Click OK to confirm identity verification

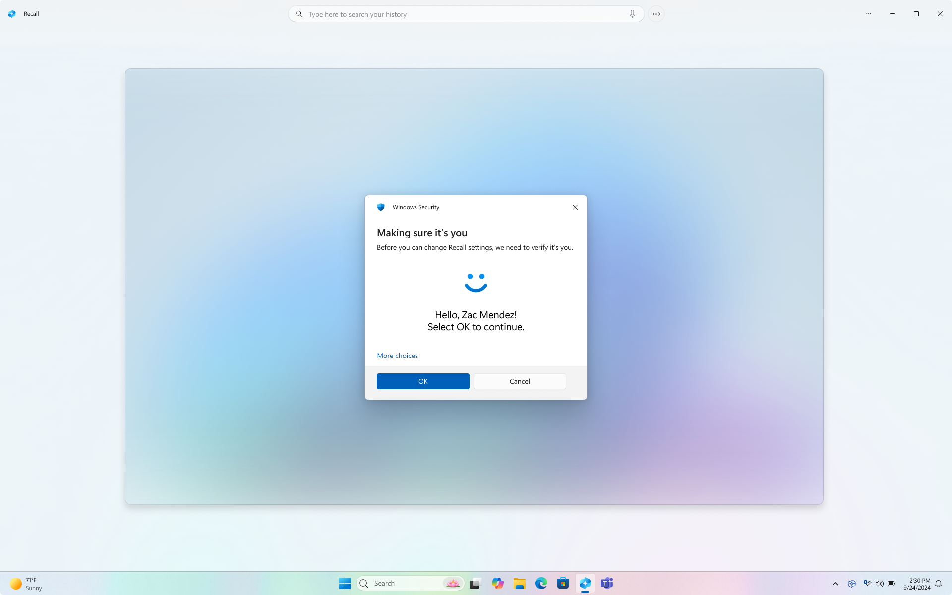pyautogui.click(x=423, y=381)
